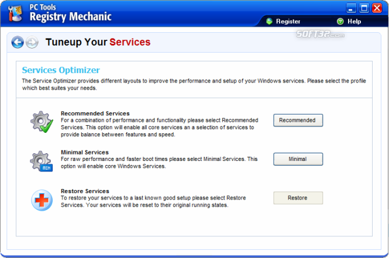Viewport: 389px width, 258px height.
Task: Open the Register menu item
Action: click(x=288, y=22)
